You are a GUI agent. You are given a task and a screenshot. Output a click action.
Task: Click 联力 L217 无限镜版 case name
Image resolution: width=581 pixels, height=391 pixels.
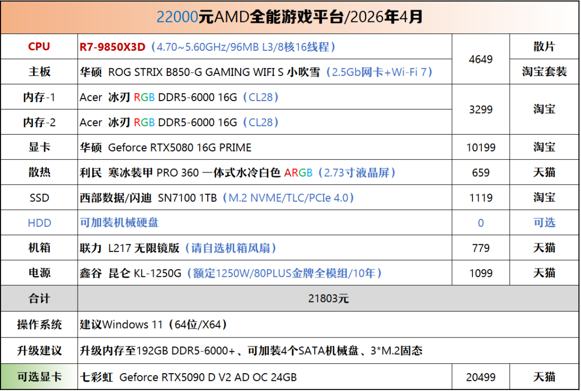tap(130, 248)
